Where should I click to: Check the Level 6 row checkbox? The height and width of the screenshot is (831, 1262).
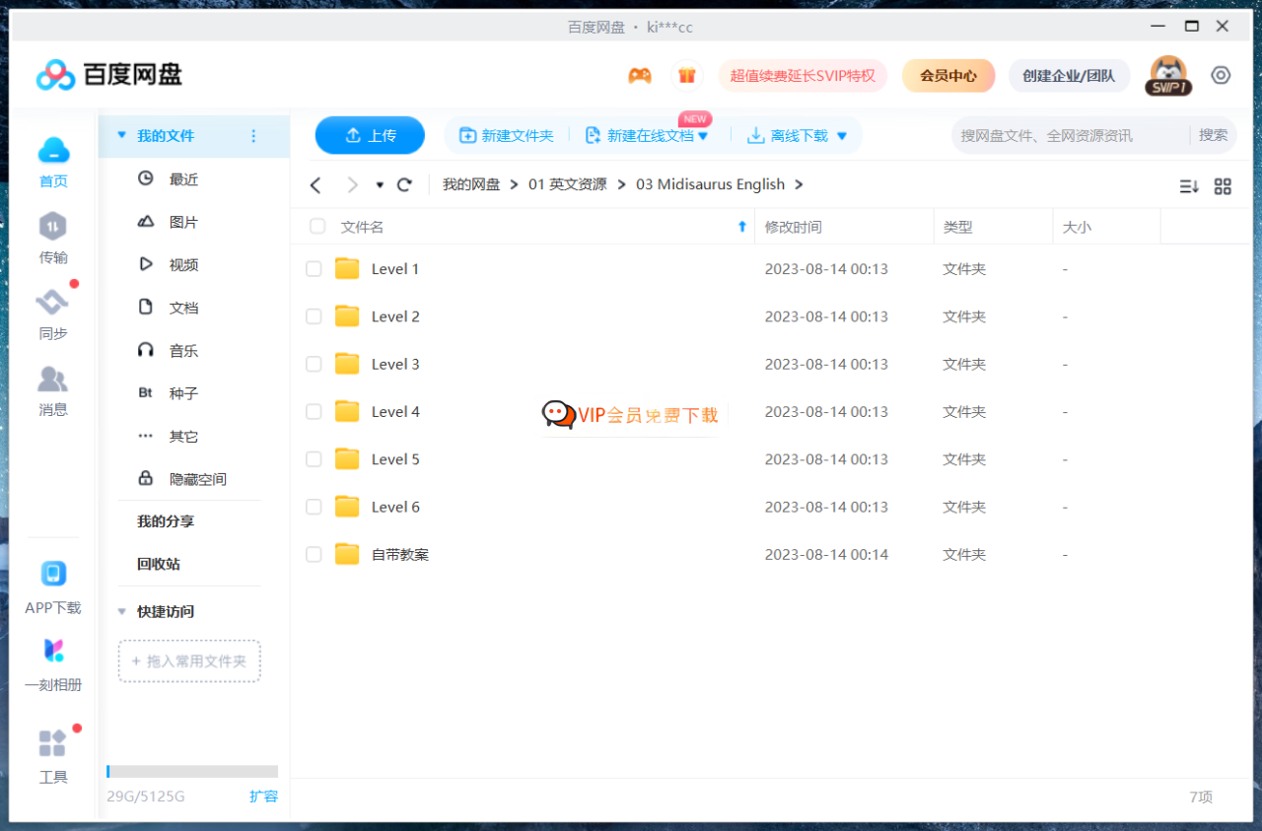tap(314, 507)
